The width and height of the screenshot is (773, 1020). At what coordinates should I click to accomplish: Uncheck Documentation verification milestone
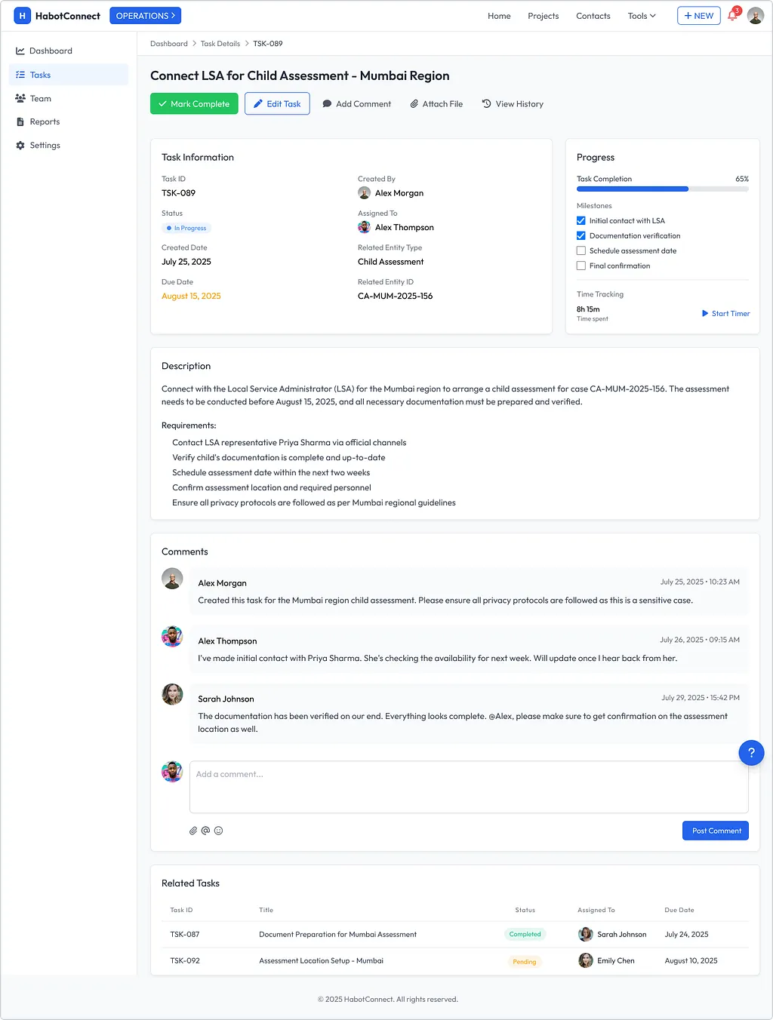tap(581, 236)
